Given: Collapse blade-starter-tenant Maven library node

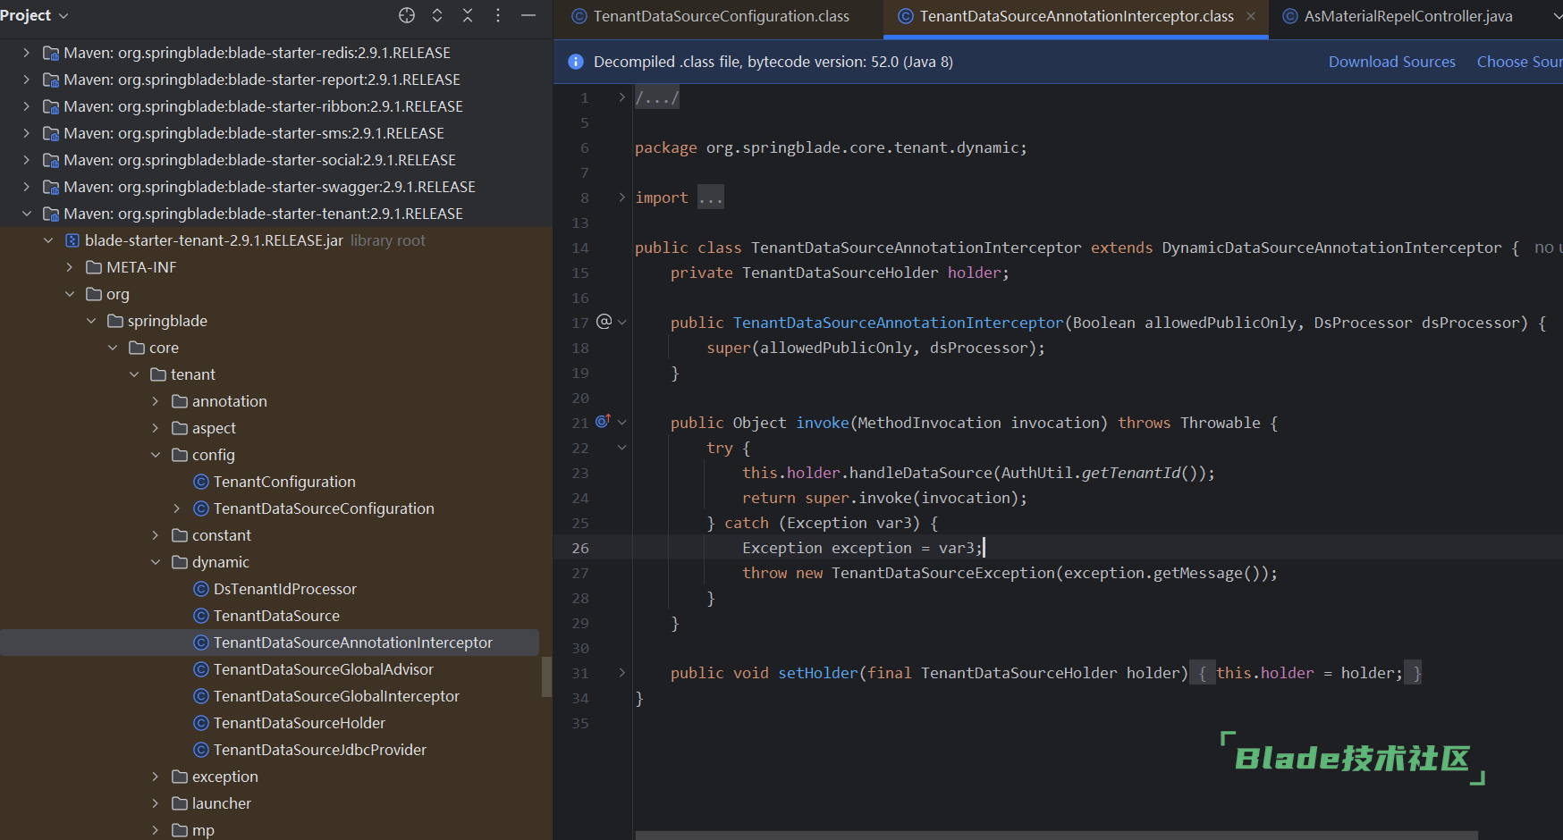Looking at the screenshot, I should click(x=26, y=214).
